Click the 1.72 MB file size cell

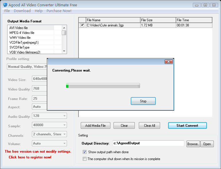click(x=158, y=25)
